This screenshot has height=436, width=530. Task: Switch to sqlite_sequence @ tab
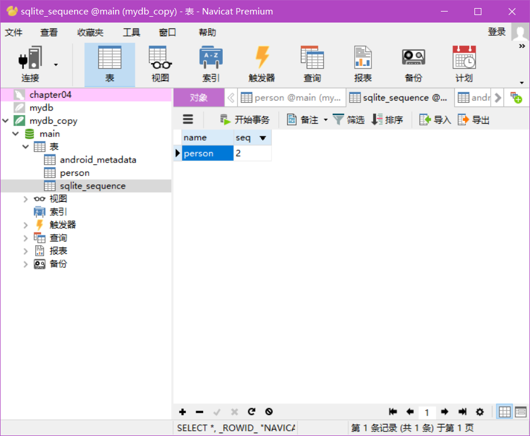pyautogui.click(x=400, y=98)
